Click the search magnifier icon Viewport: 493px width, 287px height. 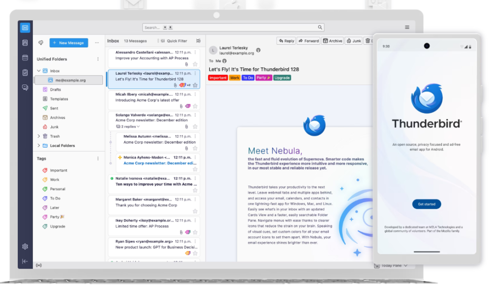320,27
